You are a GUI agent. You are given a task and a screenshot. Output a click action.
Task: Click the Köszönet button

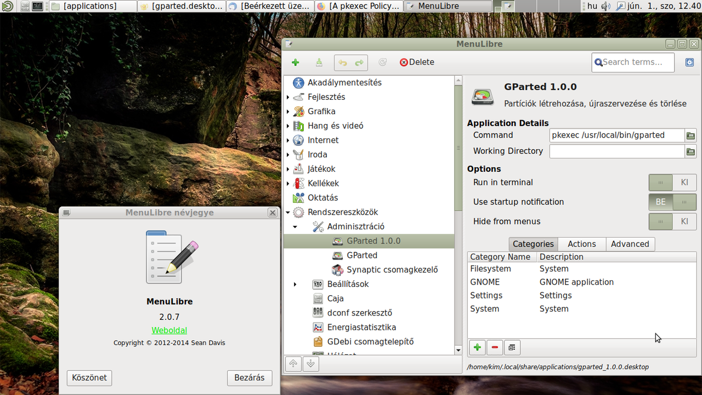pos(89,378)
